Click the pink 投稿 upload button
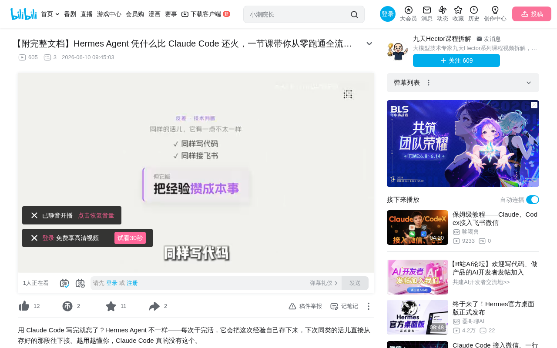Image resolution: width=557 pixels, height=348 pixels. coord(532,14)
